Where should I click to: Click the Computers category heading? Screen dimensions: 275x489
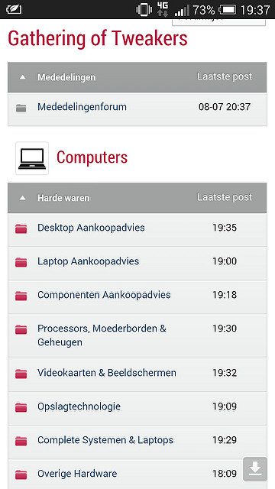tap(92, 157)
